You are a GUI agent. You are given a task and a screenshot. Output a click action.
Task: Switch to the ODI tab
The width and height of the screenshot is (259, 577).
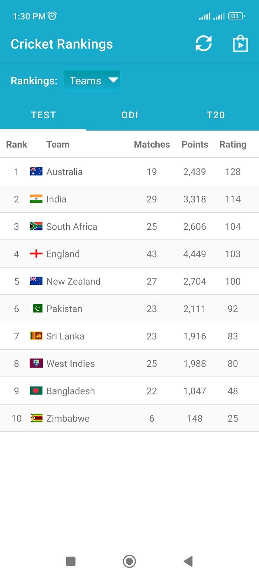coord(130,115)
